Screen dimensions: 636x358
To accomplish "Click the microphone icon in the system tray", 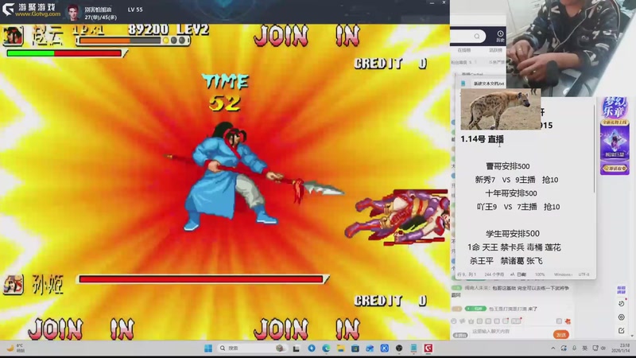I will [574, 348].
